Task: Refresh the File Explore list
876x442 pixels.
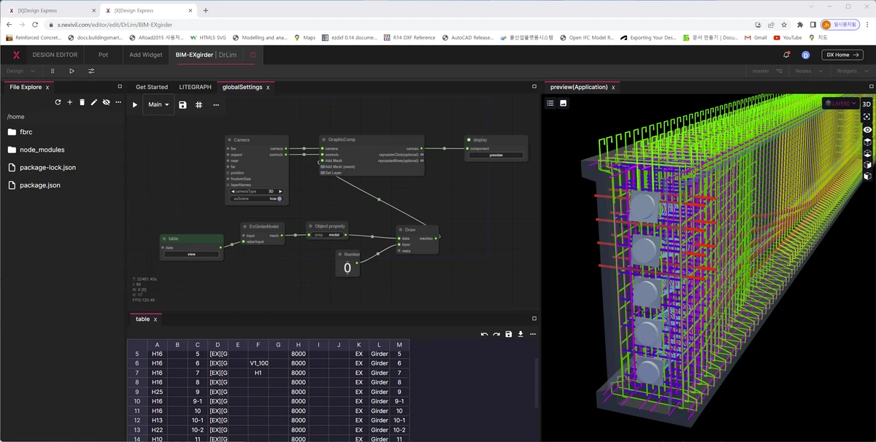Action: (58, 102)
